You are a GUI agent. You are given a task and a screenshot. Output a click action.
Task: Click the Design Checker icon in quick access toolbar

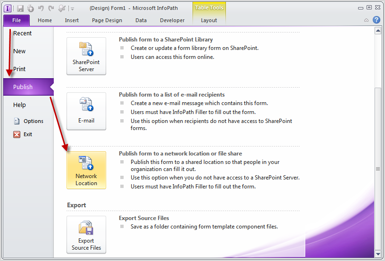tap(62, 8)
